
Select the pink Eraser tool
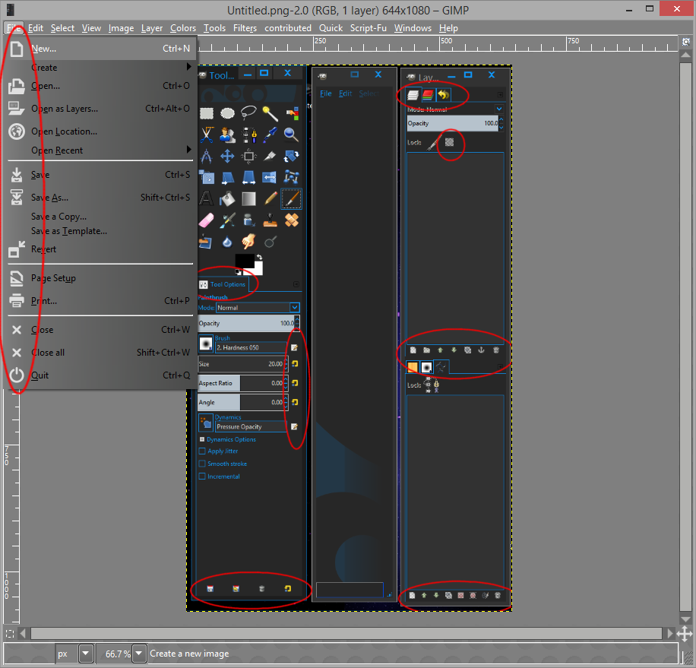pos(207,220)
